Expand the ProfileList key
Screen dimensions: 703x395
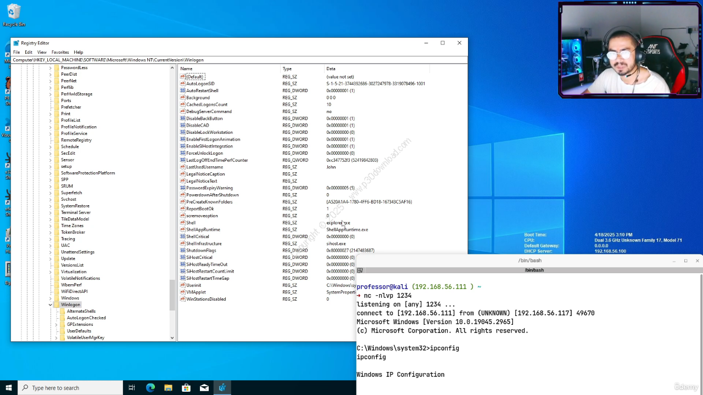[x=50, y=120]
